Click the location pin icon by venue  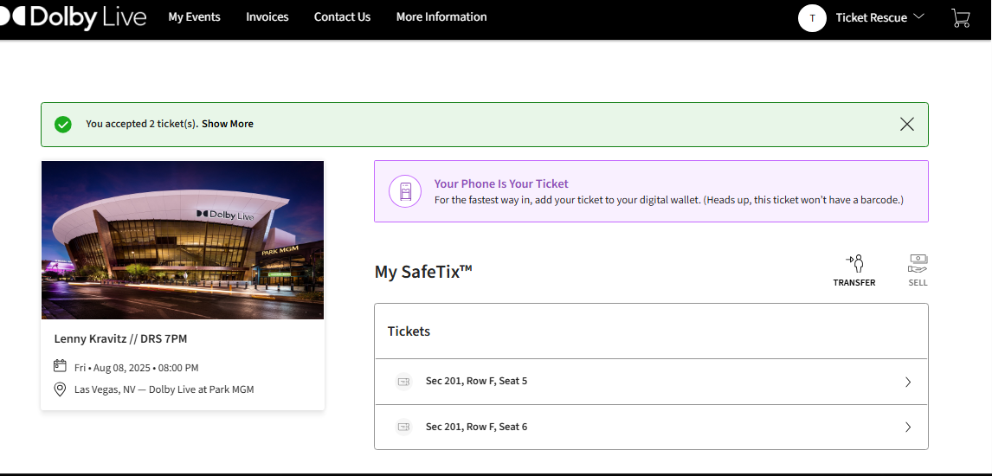point(60,389)
